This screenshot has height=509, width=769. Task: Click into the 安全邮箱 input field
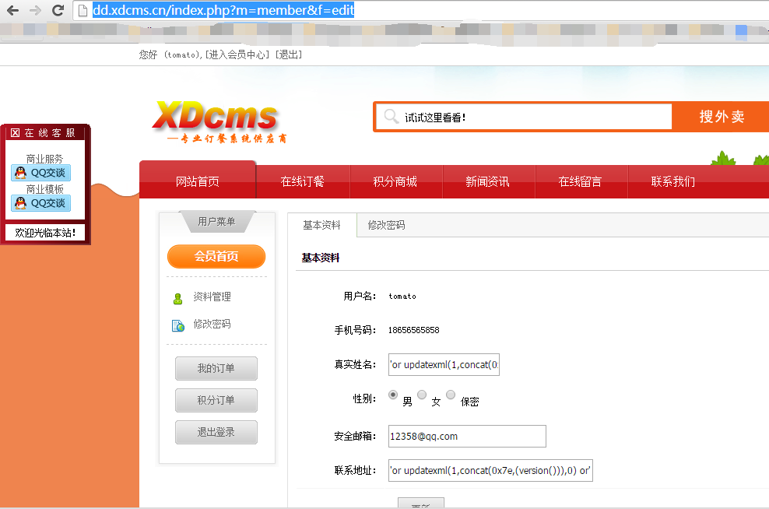(467, 436)
